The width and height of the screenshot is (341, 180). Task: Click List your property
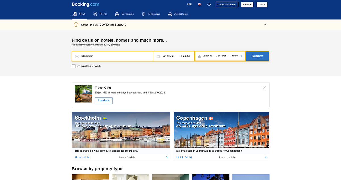[227, 4]
